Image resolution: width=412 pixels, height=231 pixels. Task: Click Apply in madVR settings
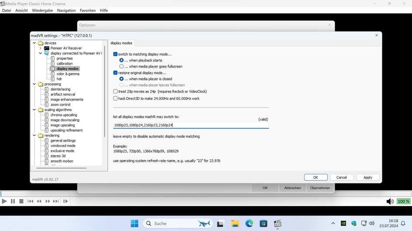point(367,177)
